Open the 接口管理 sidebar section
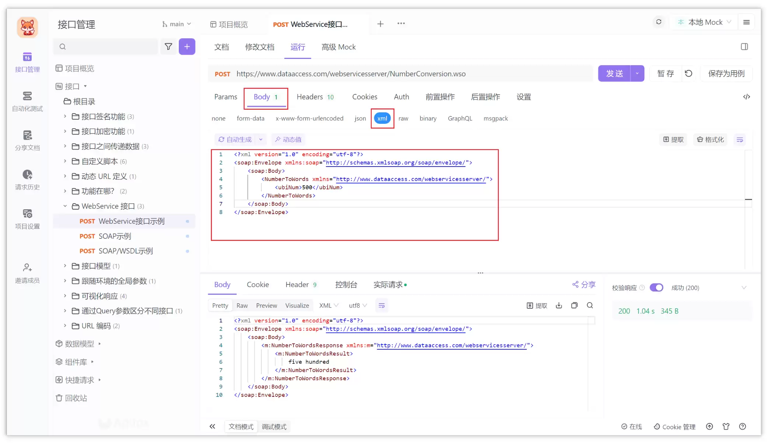This screenshot has width=769, height=444. click(27, 62)
